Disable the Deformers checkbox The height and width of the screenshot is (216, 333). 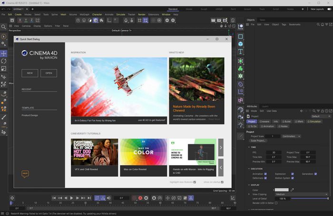pos(265,178)
